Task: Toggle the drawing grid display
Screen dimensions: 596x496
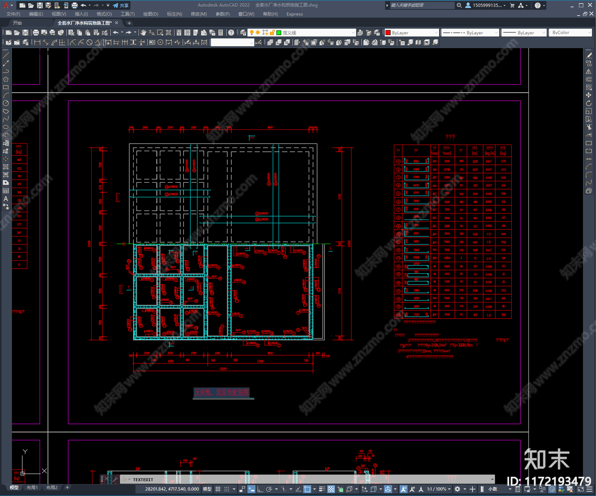Action: click(x=218, y=489)
